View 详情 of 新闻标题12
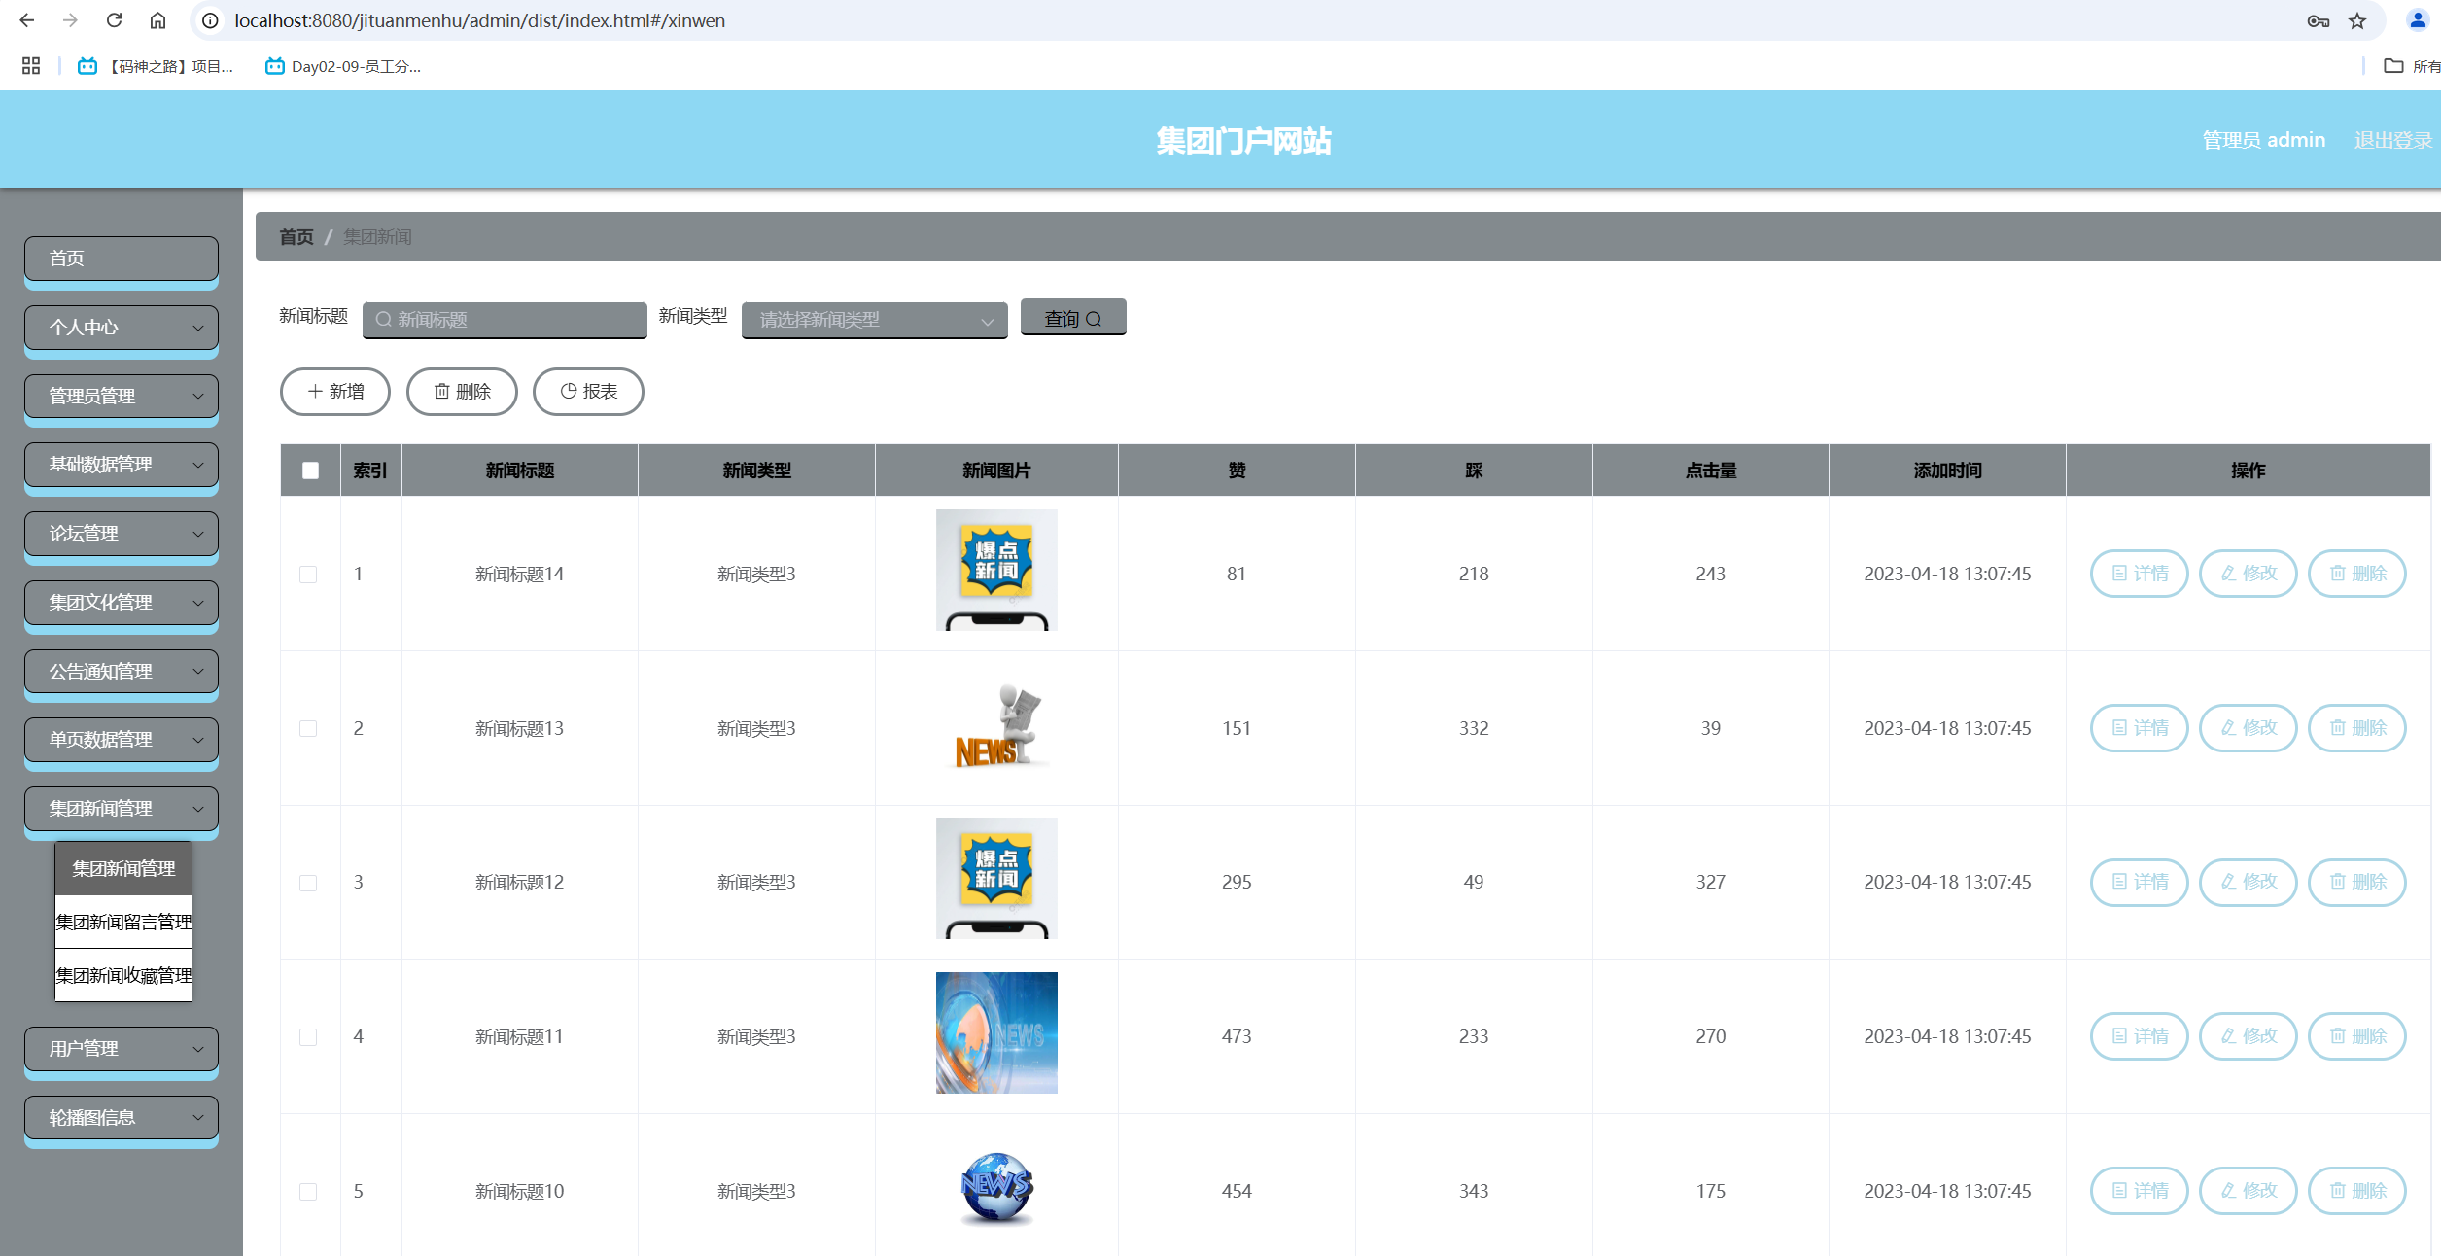This screenshot has height=1256, width=2441. point(2139,882)
